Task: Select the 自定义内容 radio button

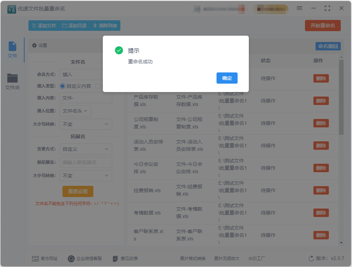Action: [x=62, y=86]
